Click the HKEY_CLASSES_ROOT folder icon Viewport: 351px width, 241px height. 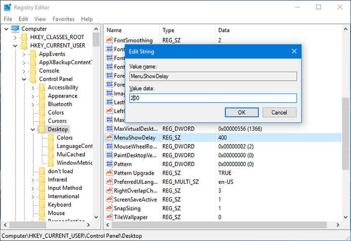[24, 37]
